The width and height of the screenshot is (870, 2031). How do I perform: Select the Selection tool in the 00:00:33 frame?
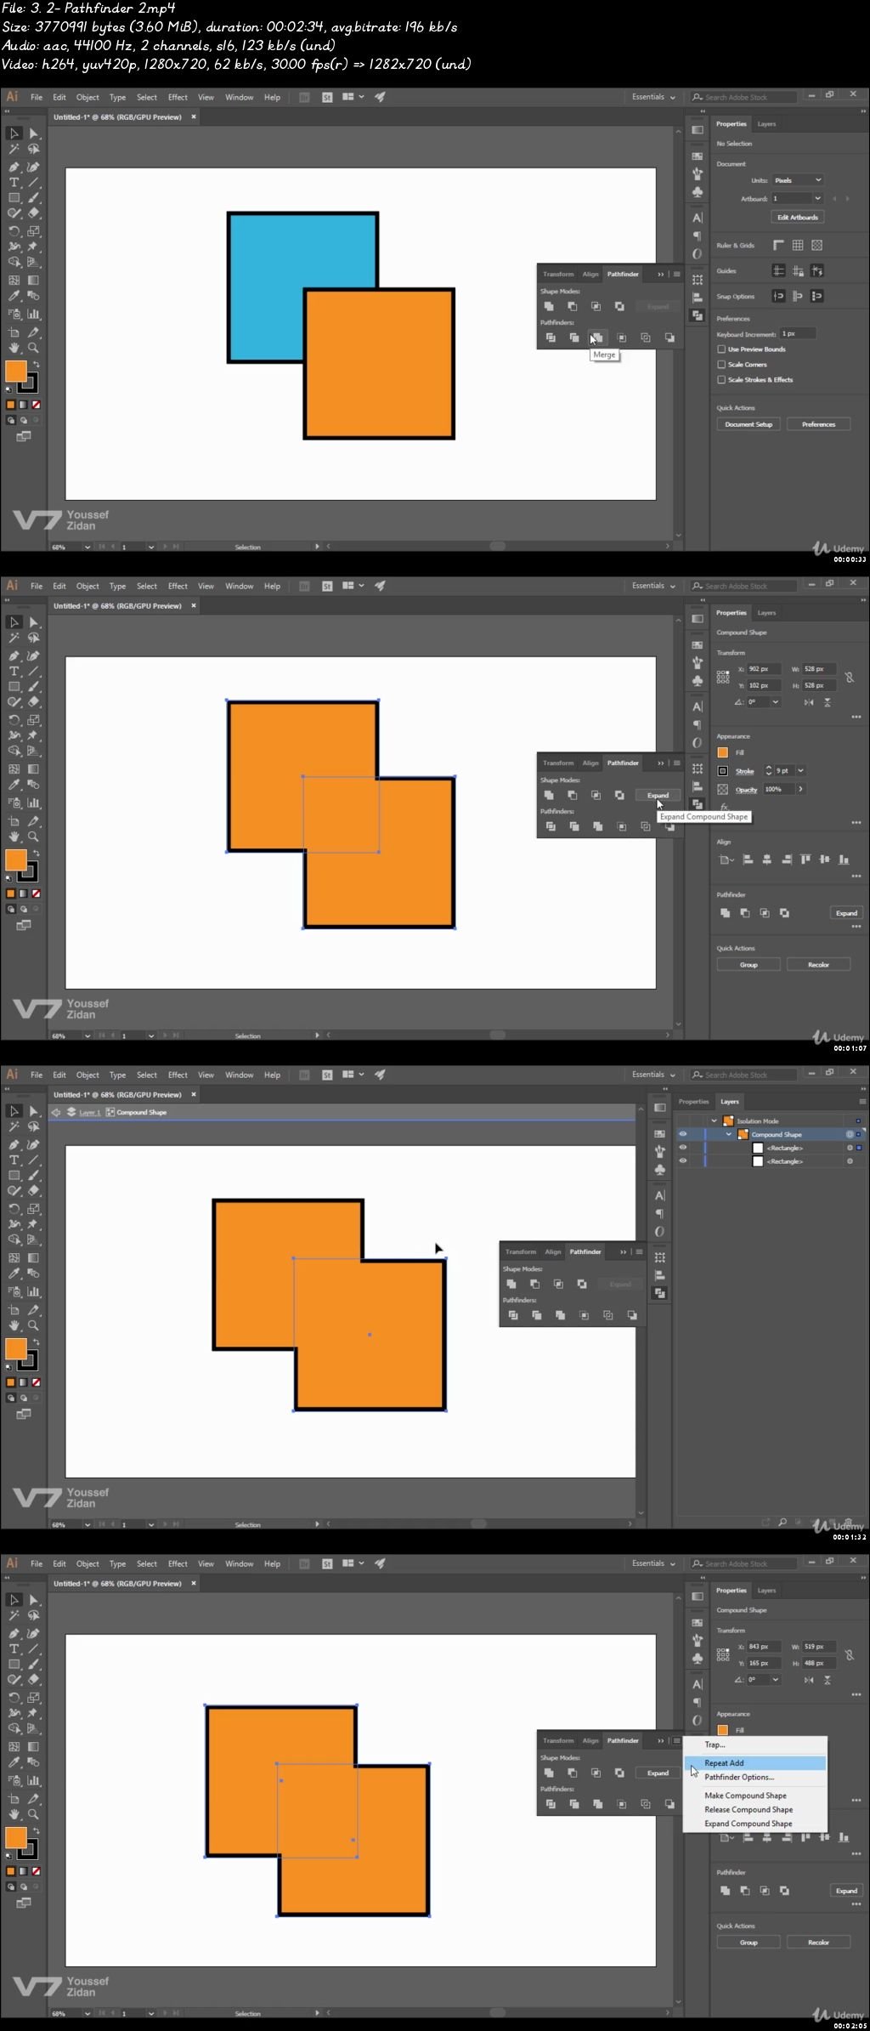14,133
